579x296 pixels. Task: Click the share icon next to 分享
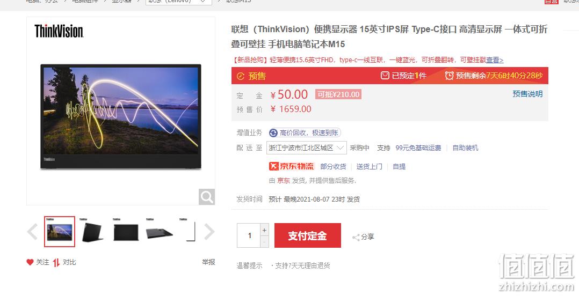356,237
